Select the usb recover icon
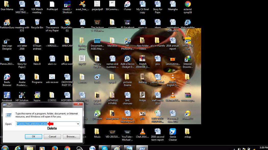The height and width of the screenshot is (150, 268). 52,79
